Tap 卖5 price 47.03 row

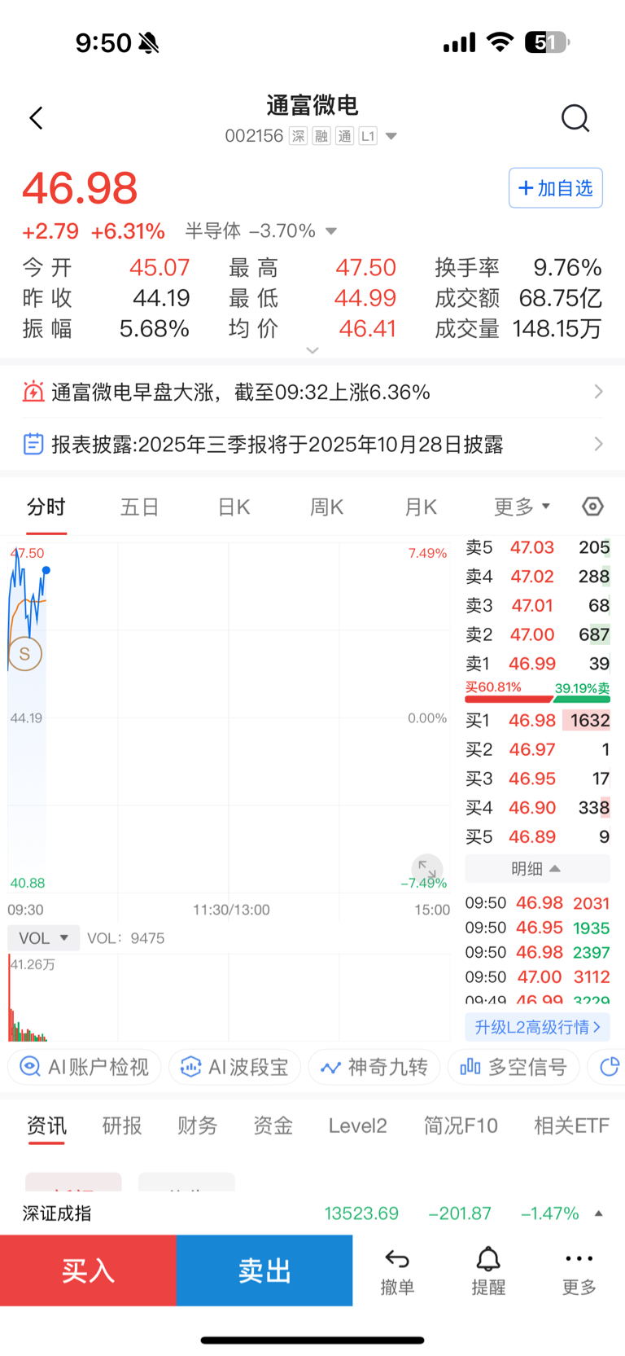(x=537, y=547)
